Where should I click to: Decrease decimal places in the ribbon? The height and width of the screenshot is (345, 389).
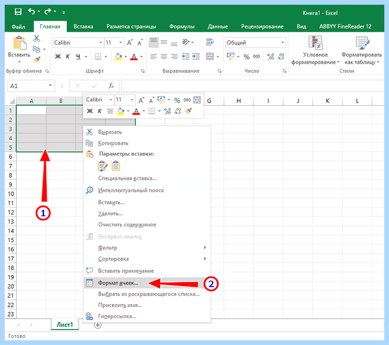(x=281, y=56)
